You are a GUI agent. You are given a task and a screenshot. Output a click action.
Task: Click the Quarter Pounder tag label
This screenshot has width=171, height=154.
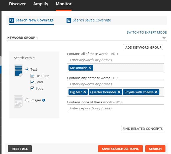(103, 92)
